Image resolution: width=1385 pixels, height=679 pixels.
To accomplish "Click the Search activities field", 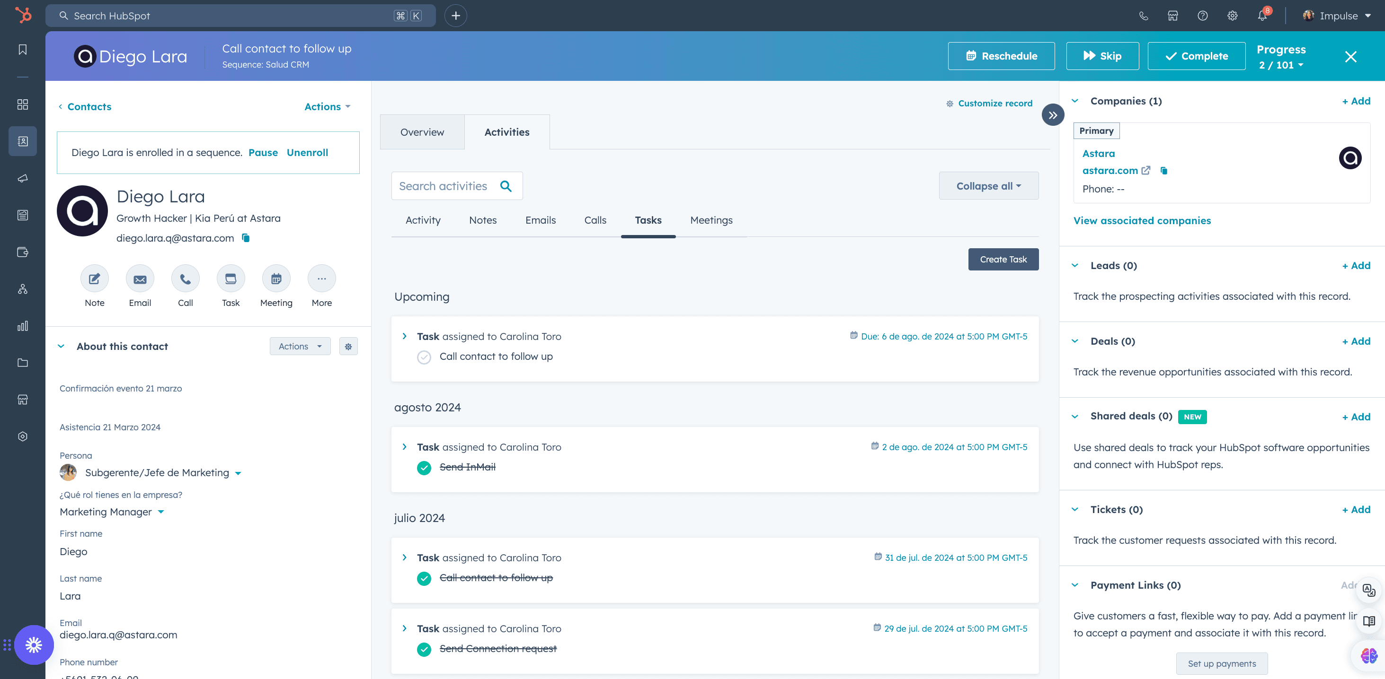I will (456, 186).
